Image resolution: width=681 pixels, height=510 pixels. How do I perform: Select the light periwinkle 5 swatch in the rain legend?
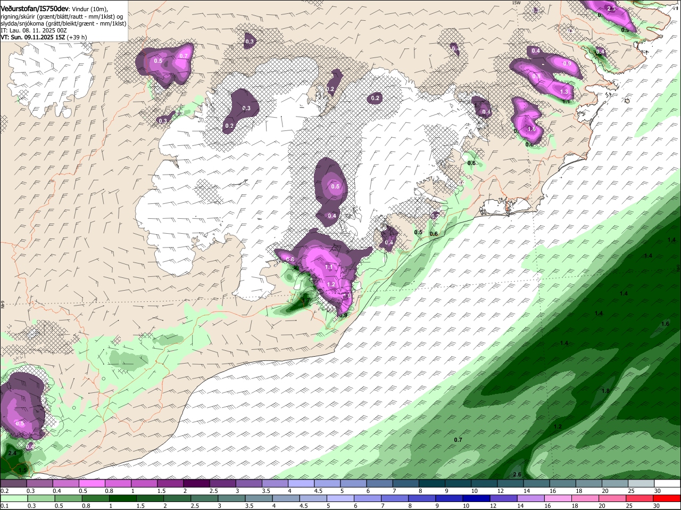coord(340,498)
